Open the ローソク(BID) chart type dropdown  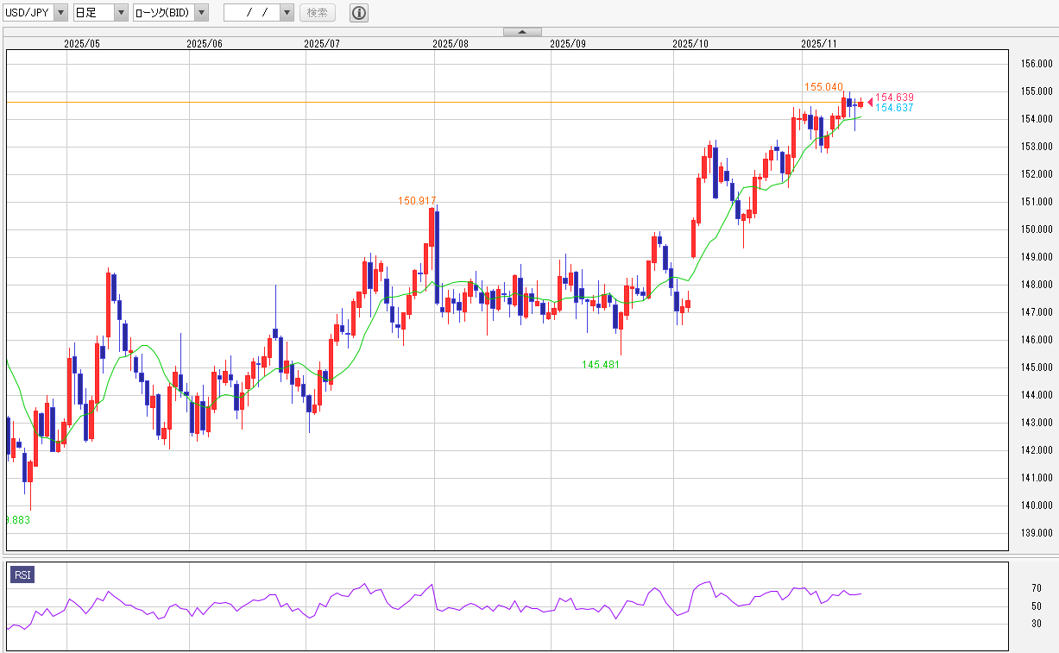click(200, 12)
